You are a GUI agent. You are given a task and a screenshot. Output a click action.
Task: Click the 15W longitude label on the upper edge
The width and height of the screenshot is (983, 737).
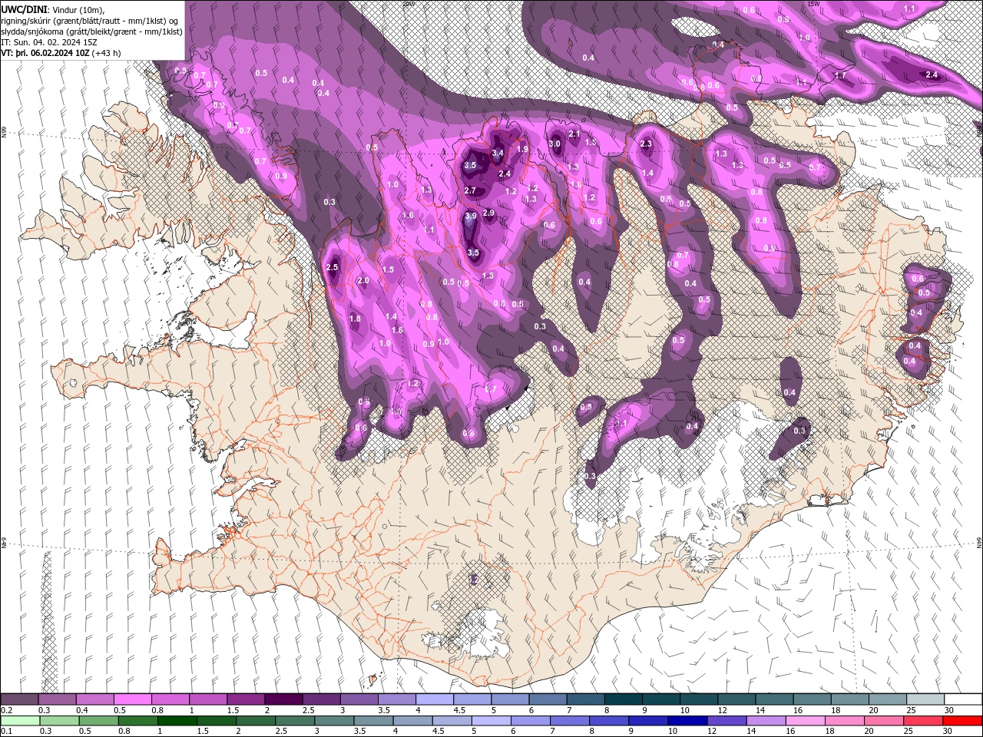814,4
